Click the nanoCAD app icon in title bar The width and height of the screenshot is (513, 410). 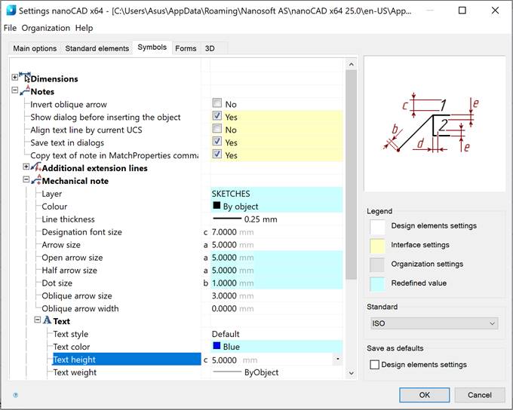(x=11, y=11)
